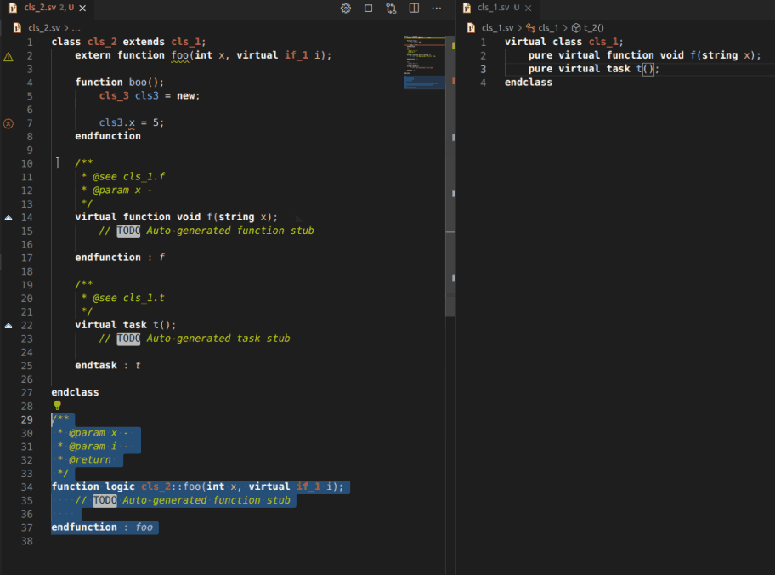The width and height of the screenshot is (775, 575).
Task: Click the square icon beside the gear
Action: 369,8
